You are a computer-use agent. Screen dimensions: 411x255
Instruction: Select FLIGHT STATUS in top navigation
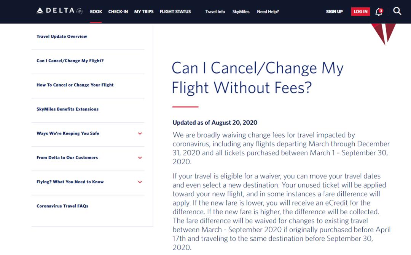point(175,11)
